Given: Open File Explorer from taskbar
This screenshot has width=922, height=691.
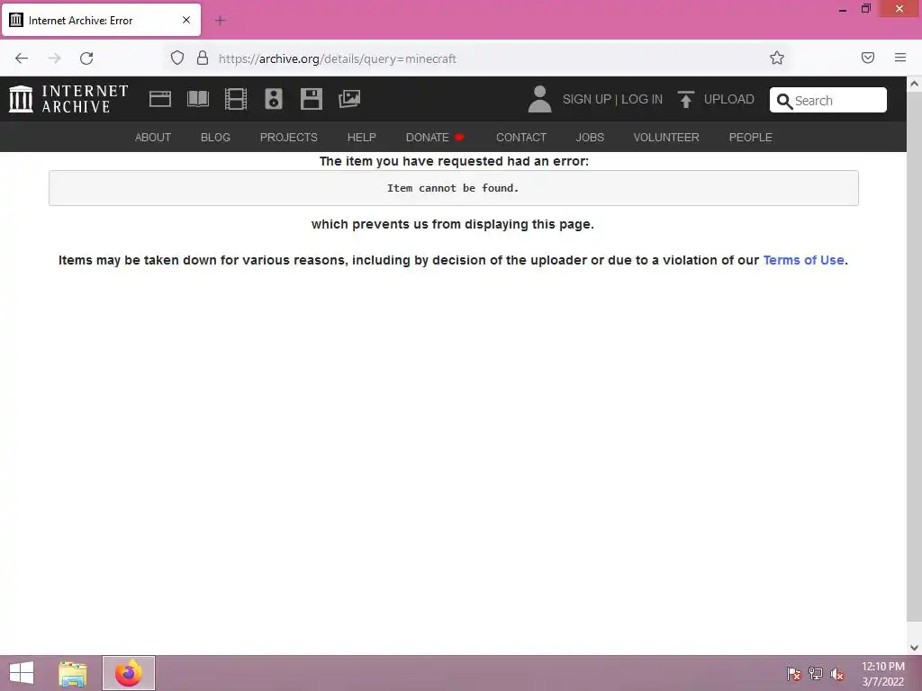Looking at the screenshot, I should click(72, 673).
